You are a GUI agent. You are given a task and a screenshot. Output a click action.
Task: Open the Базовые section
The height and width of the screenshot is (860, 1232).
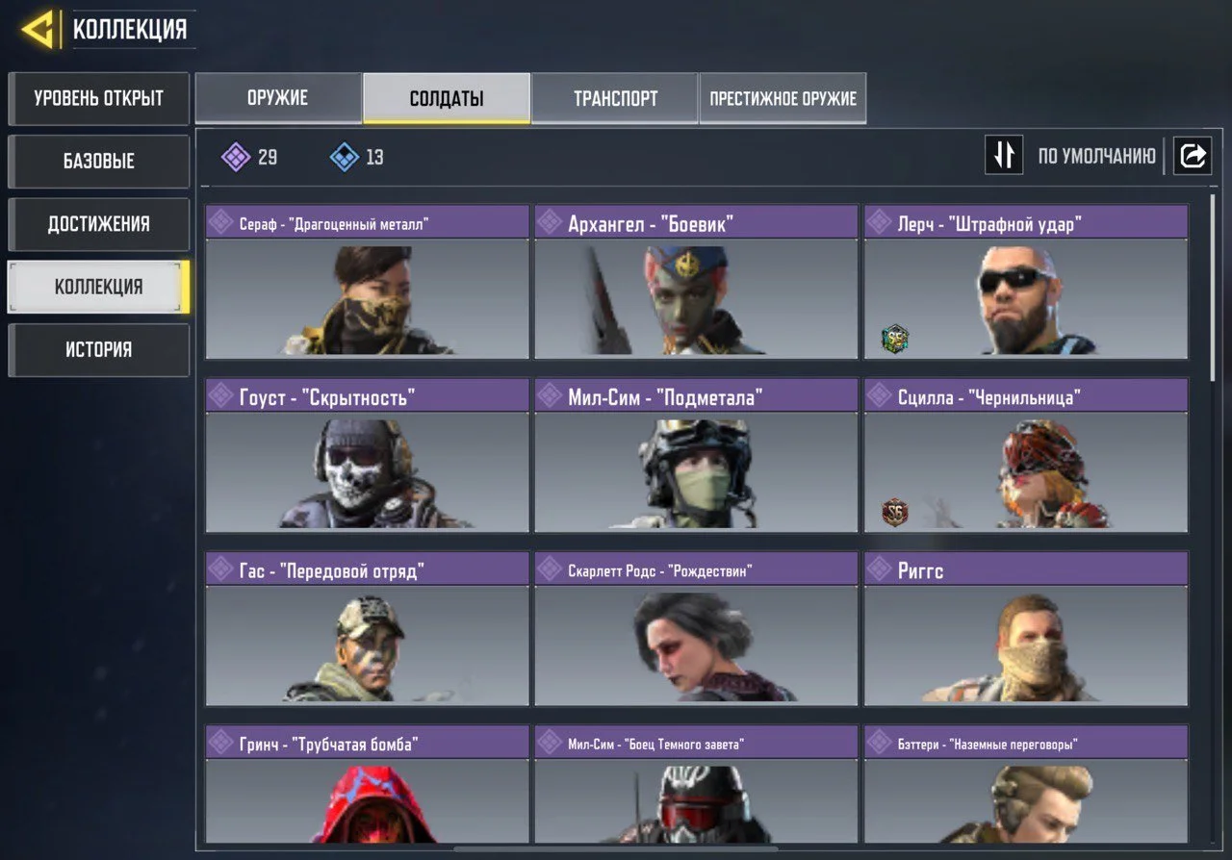[x=98, y=161]
